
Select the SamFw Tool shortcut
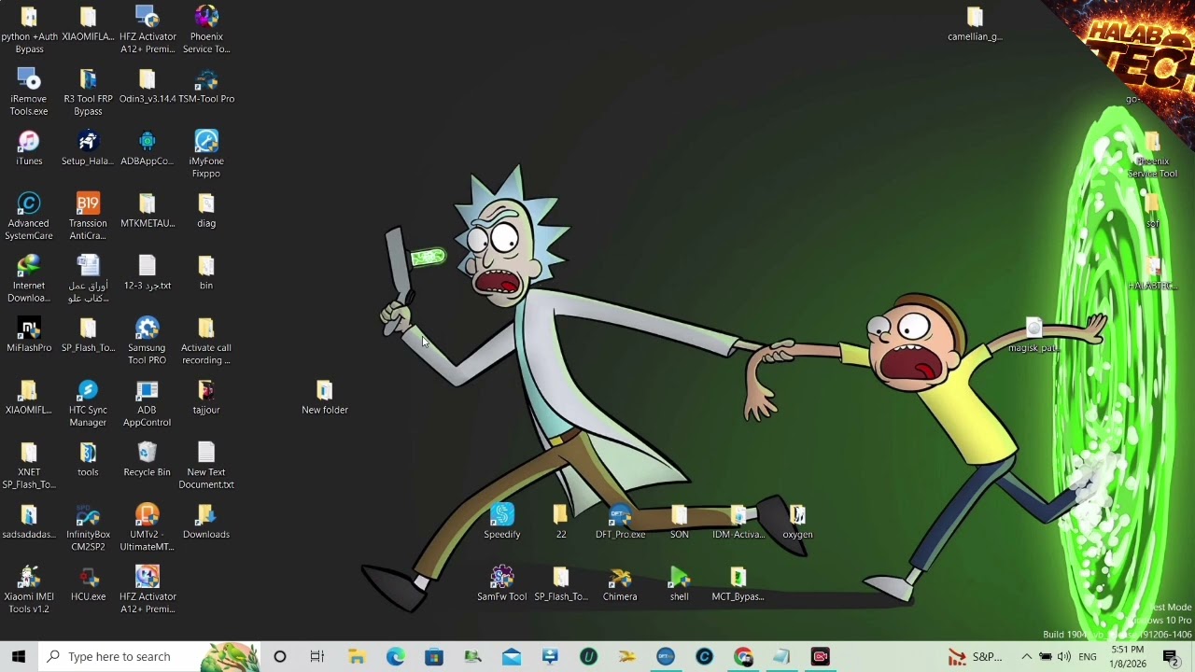(x=502, y=583)
